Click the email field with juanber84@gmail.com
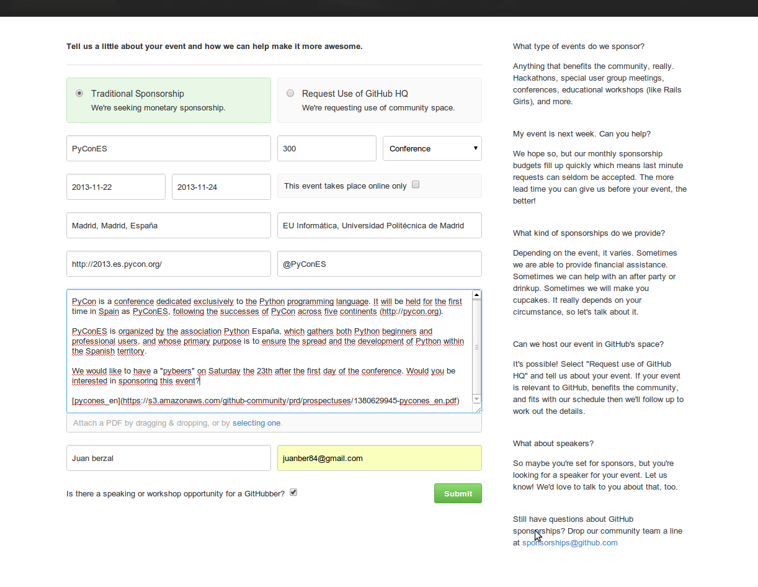 379,458
